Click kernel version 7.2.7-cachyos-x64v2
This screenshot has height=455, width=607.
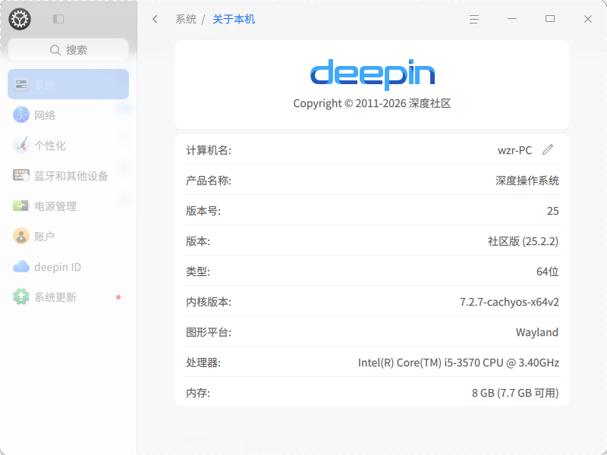509,302
